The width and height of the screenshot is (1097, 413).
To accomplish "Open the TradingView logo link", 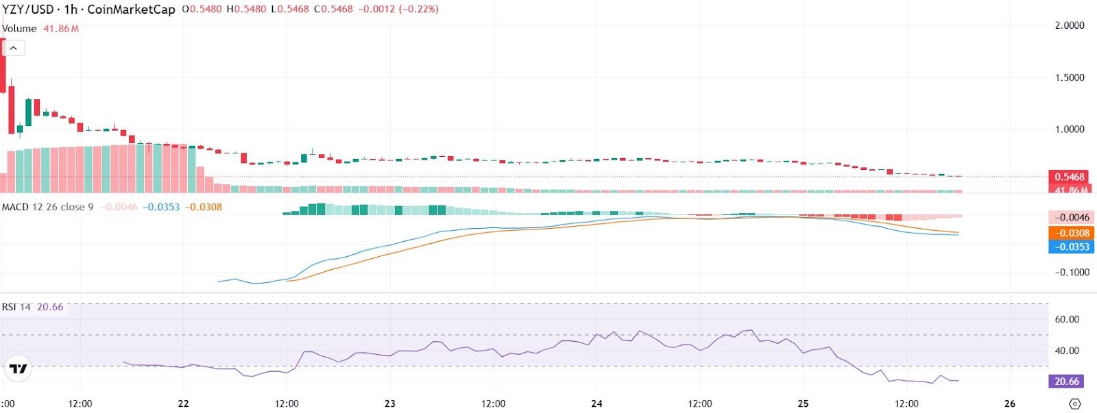I will [x=18, y=369].
